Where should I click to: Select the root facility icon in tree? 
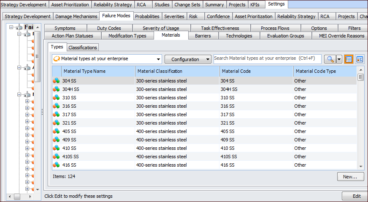click(x=18, y=27)
